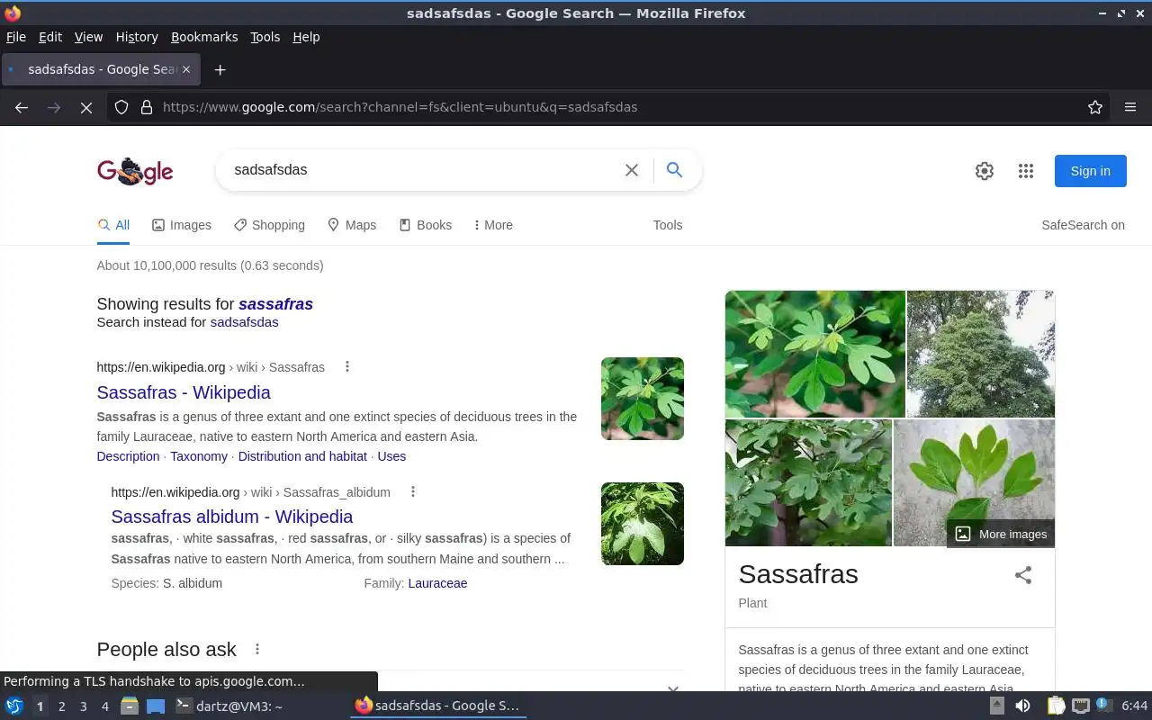The height and width of the screenshot is (720, 1152).
Task: Switch to Books results tab
Action: pyautogui.click(x=426, y=225)
